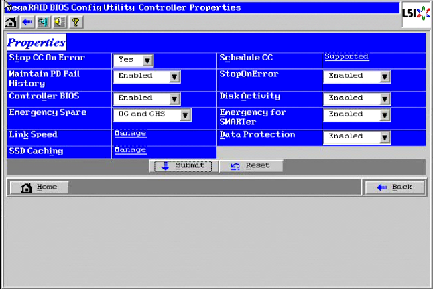Open the StopOnError dropdown
Screen dimensions: 433x289
384,77
